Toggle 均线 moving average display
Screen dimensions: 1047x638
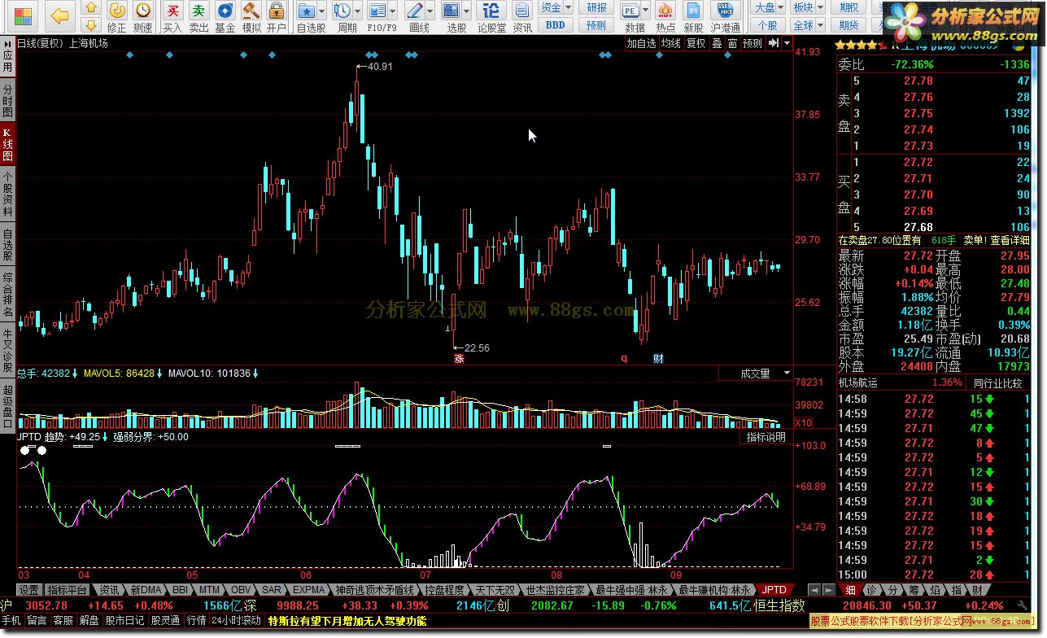pos(670,43)
